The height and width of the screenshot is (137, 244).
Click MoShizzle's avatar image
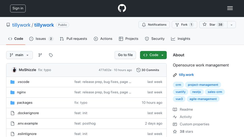(14, 70)
